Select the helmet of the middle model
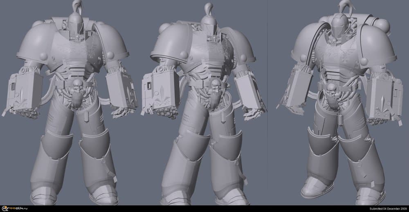Image resolution: width=409 pixels, height=212 pixels. point(209,25)
